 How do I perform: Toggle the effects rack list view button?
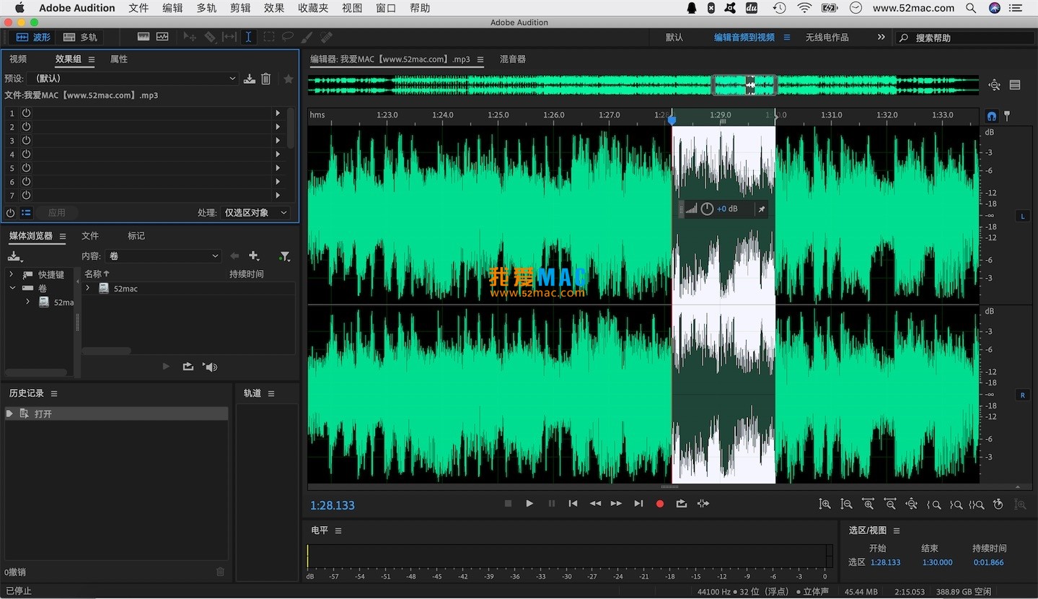[x=27, y=213]
